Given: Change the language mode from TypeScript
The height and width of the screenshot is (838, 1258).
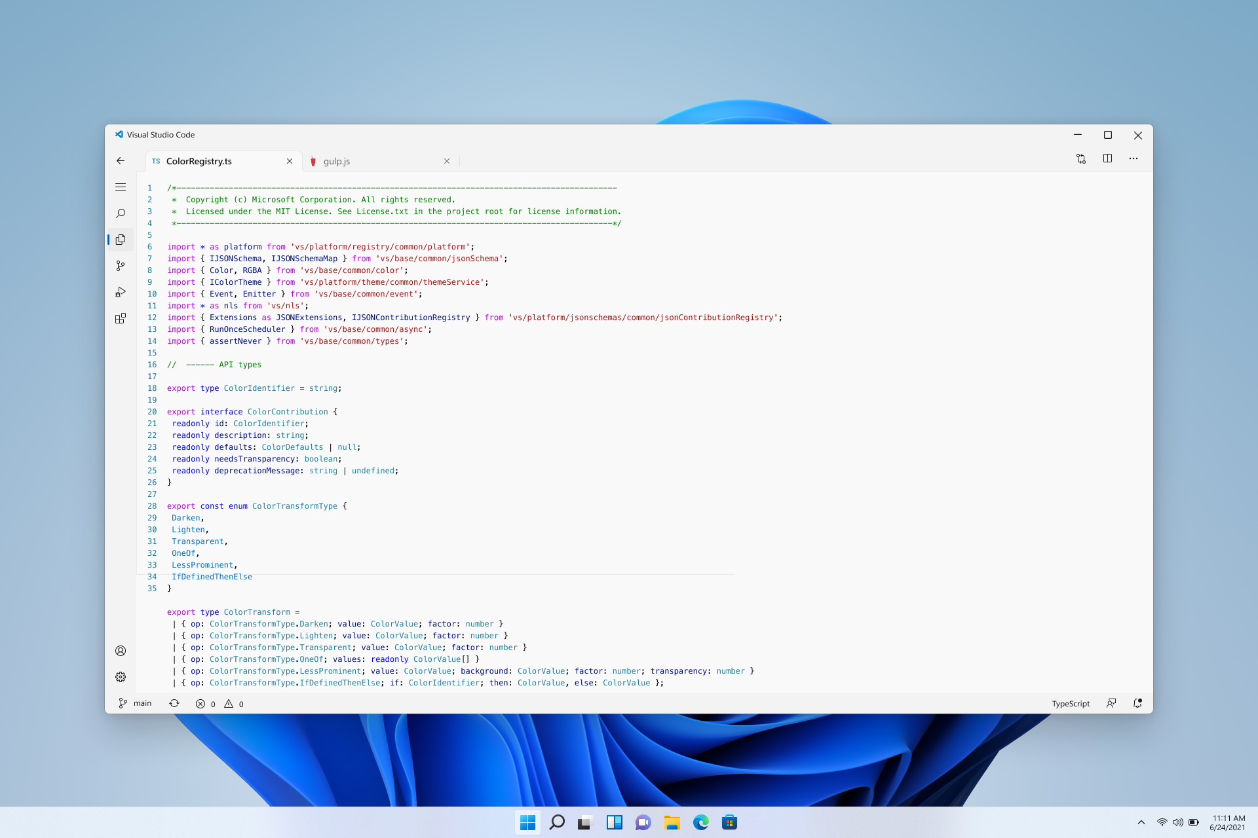Looking at the screenshot, I should tap(1071, 703).
